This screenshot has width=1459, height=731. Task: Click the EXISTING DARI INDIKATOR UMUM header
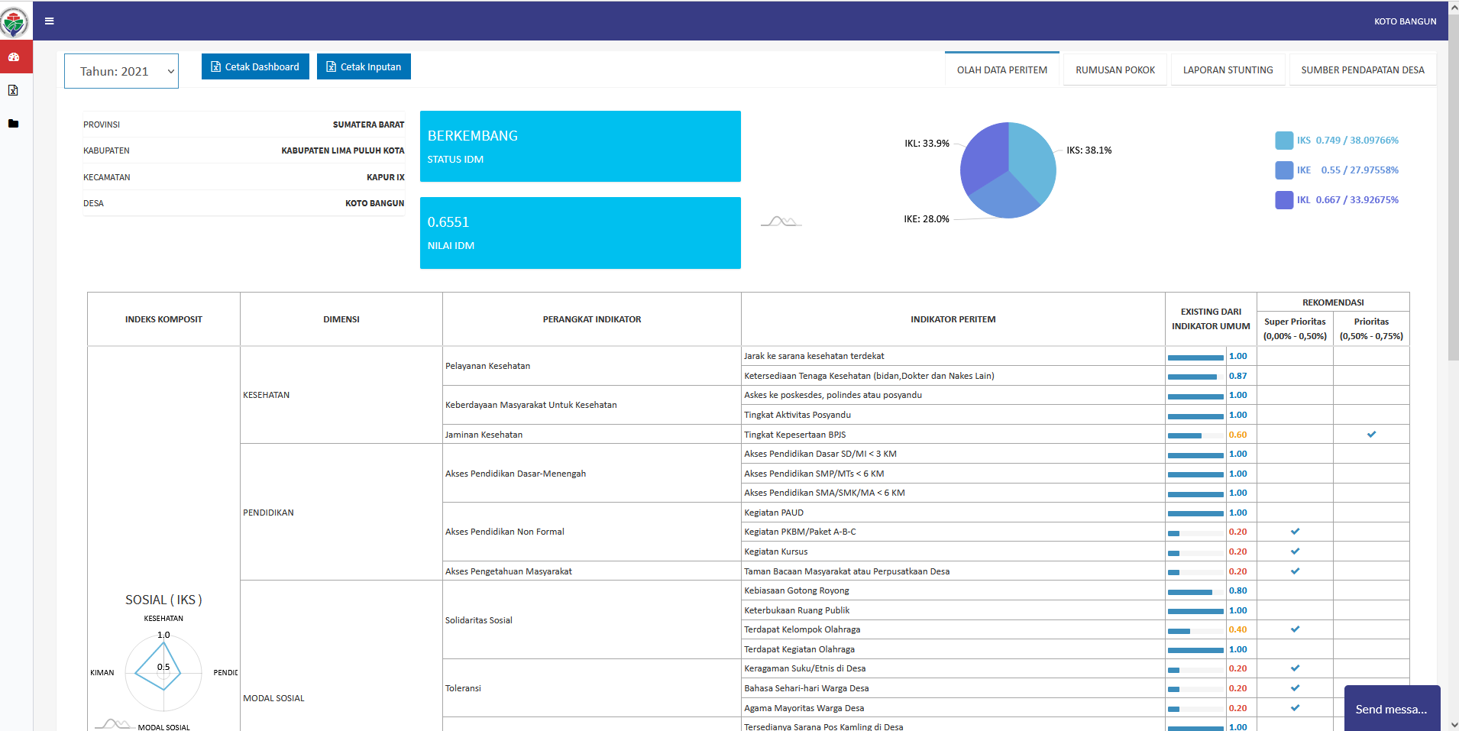(1211, 319)
